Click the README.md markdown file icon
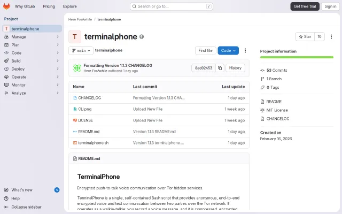The image size is (342, 214). pyautogui.click(x=75, y=132)
